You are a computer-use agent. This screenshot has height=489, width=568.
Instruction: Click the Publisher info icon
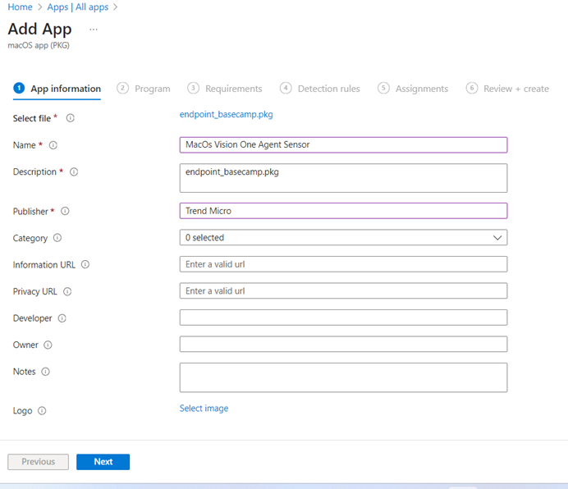[x=65, y=211]
